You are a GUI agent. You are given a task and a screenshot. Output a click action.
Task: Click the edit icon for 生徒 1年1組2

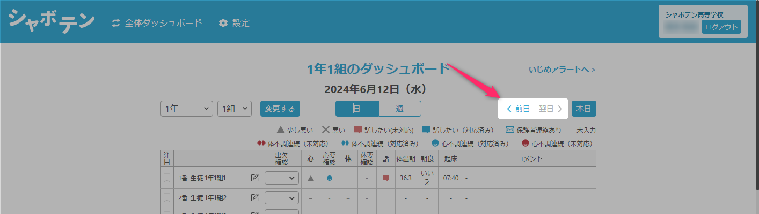(255, 198)
